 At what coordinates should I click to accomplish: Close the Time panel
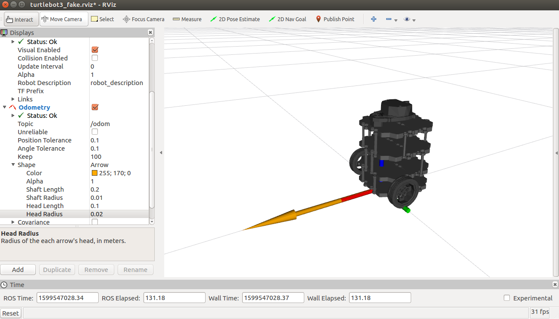pyautogui.click(x=555, y=284)
